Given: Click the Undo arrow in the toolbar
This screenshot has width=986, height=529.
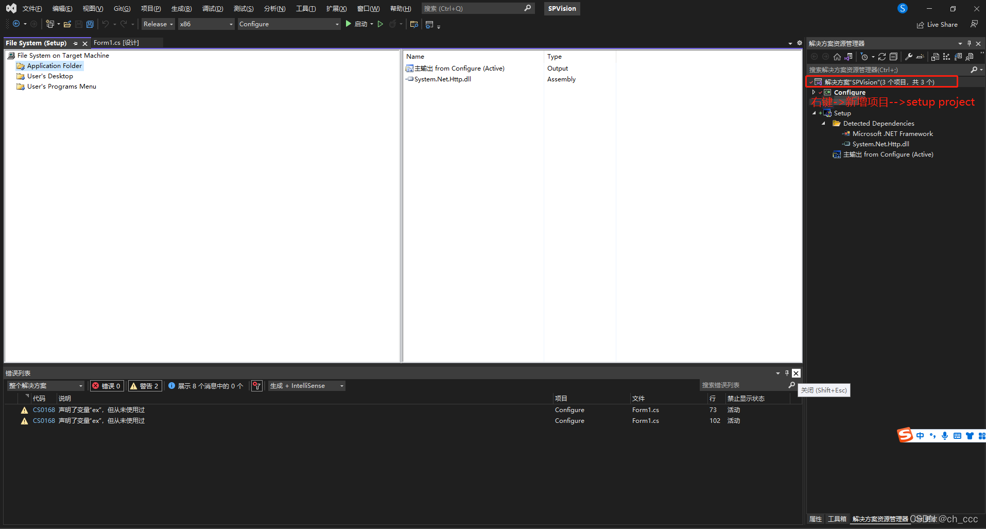Looking at the screenshot, I should click(x=106, y=24).
